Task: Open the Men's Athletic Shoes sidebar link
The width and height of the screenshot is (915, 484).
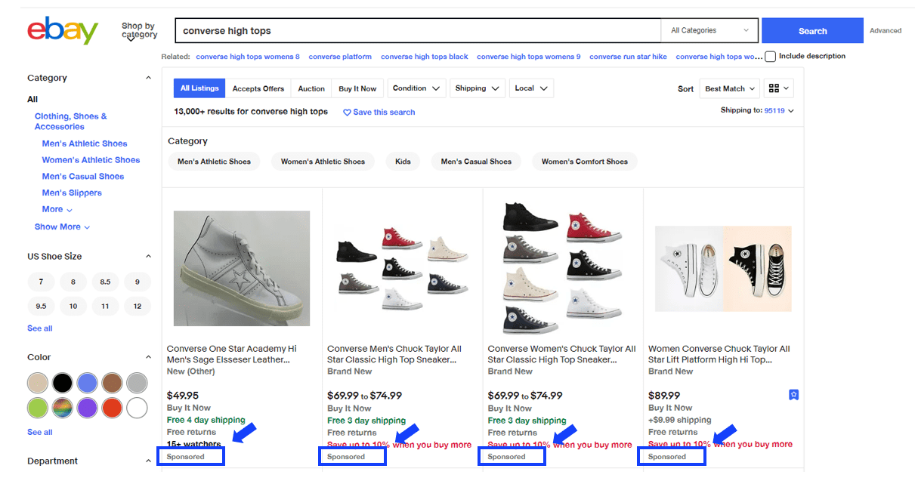Action: (x=85, y=143)
